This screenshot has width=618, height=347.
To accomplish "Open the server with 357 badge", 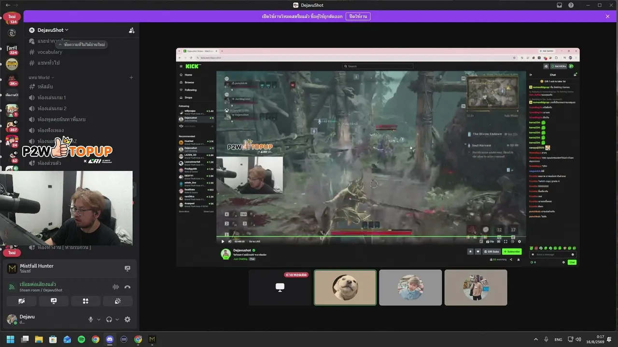I will coord(12,126).
